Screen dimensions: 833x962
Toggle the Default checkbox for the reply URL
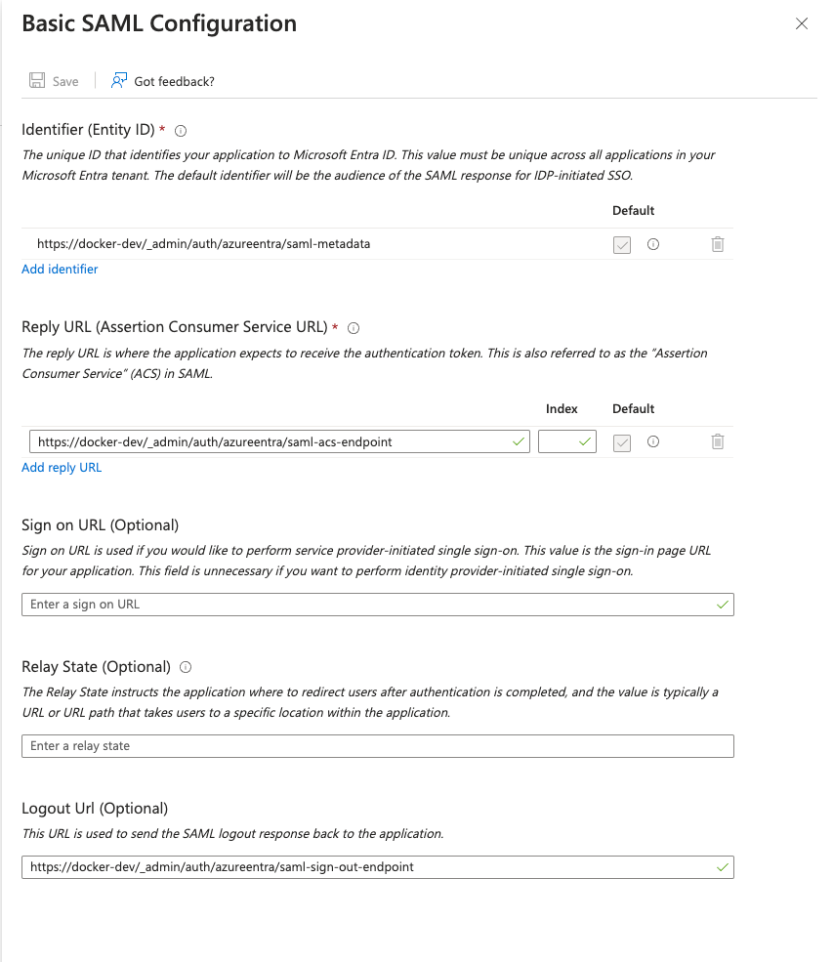tap(622, 442)
